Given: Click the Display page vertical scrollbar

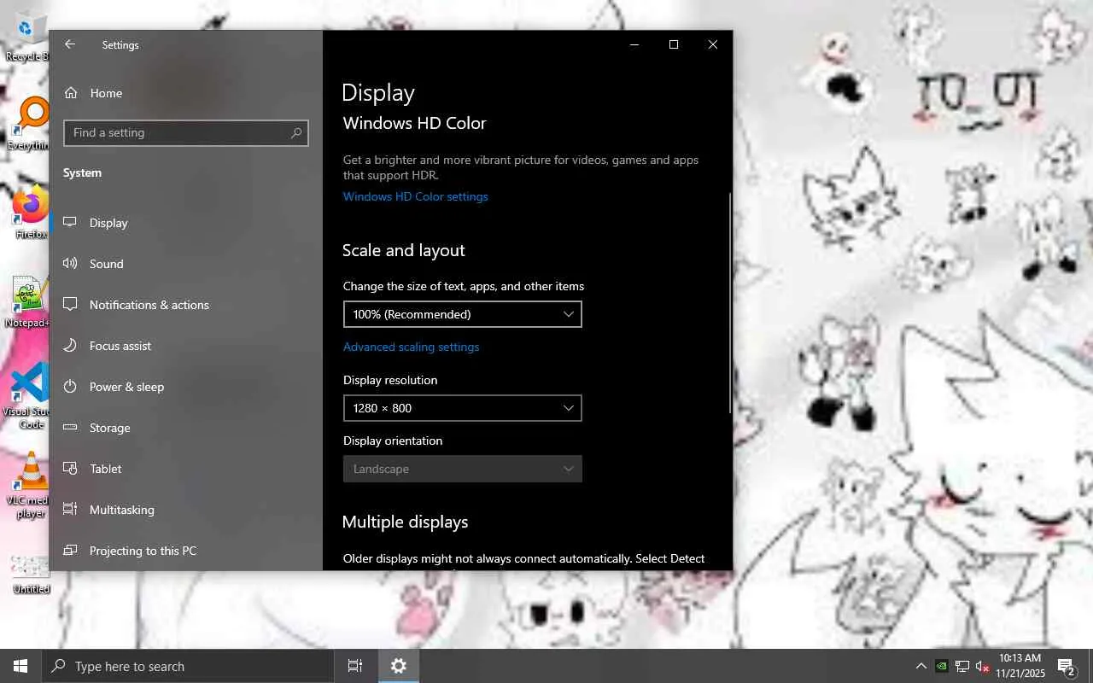Looking at the screenshot, I should pos(730,303).
